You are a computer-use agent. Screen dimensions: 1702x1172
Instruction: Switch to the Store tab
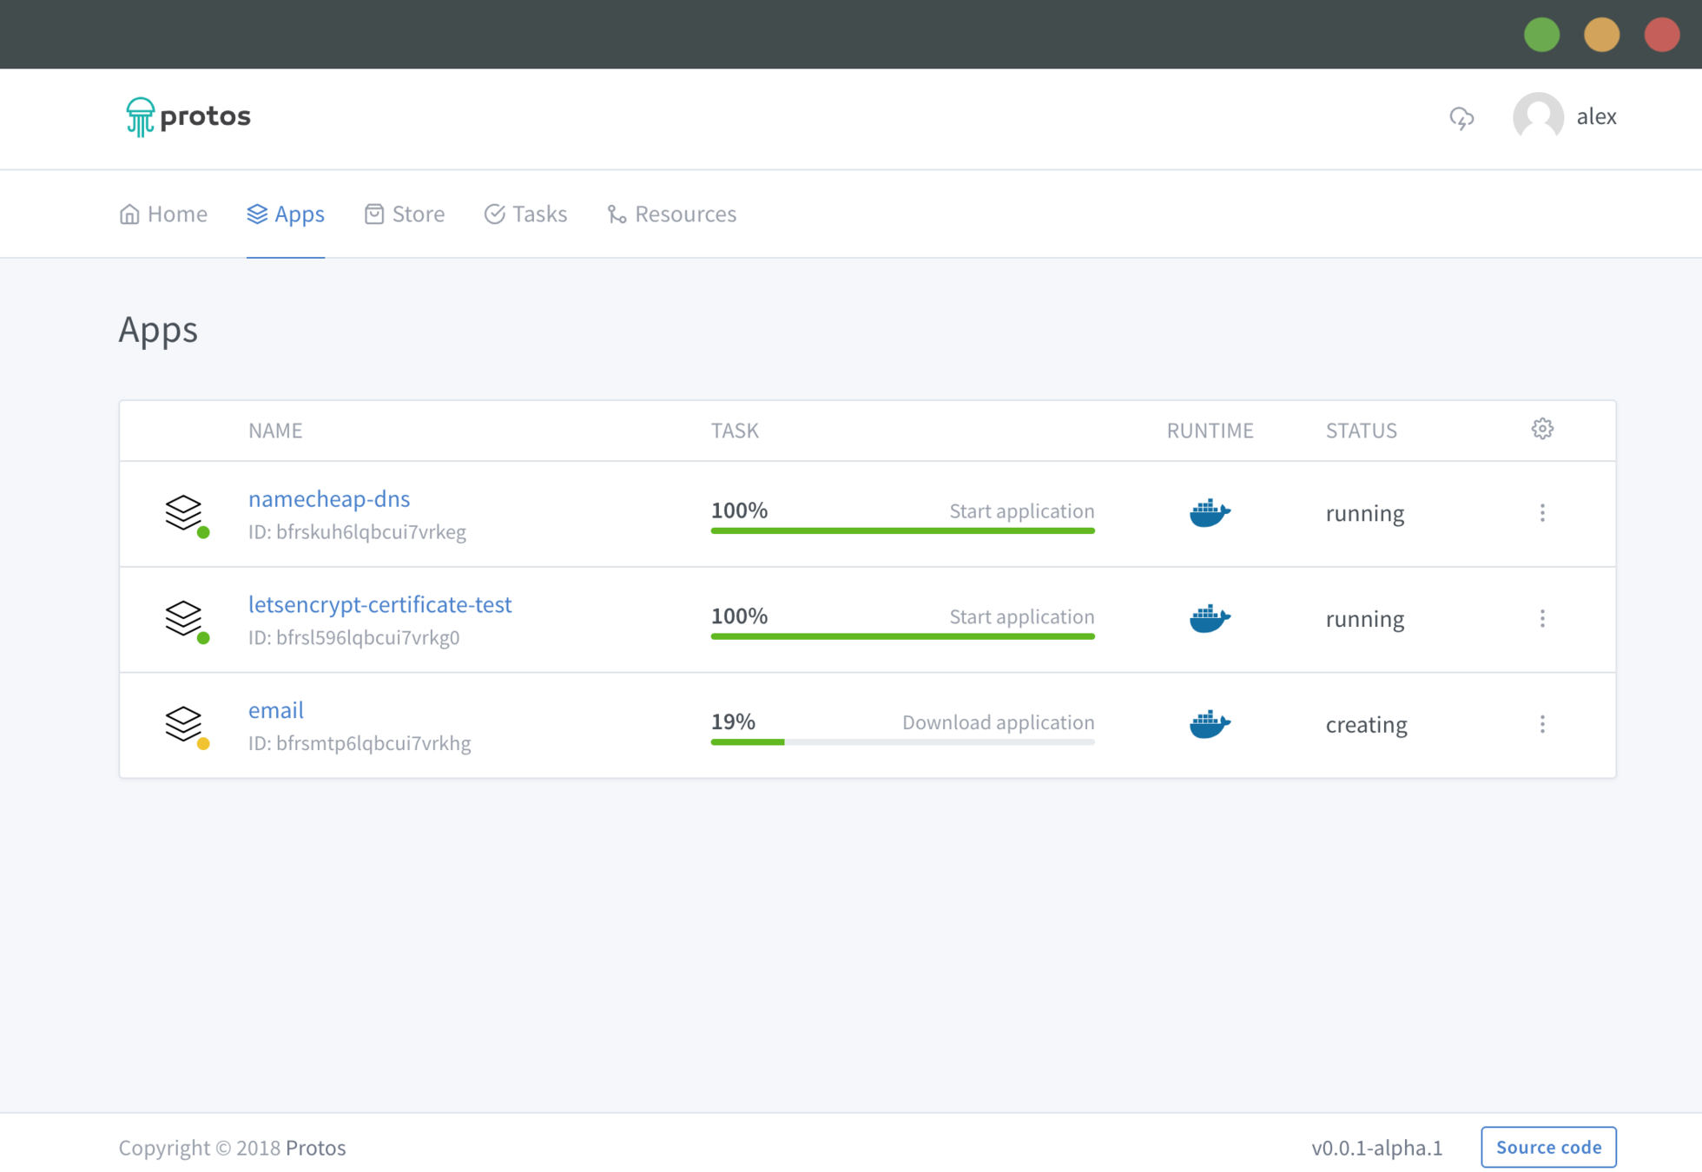[405, 214]
